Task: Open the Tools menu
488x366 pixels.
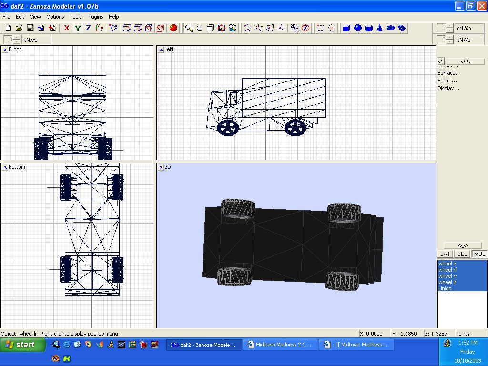Action: tap(76, 17)
